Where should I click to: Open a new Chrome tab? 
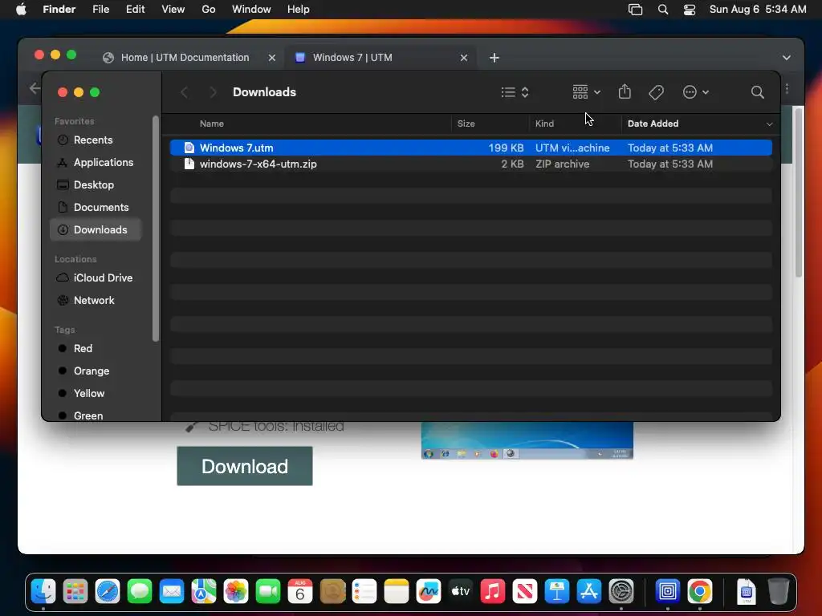click(x=494, y=58)
